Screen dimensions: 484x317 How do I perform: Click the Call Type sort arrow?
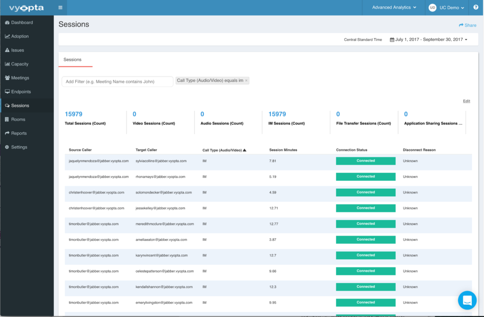(244, 150)
